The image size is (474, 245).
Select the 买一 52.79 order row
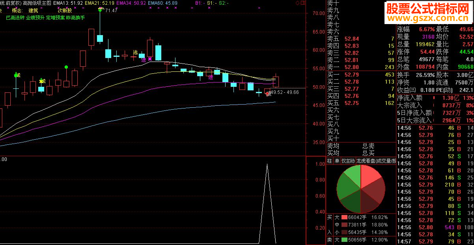click(x=361, y=75)
